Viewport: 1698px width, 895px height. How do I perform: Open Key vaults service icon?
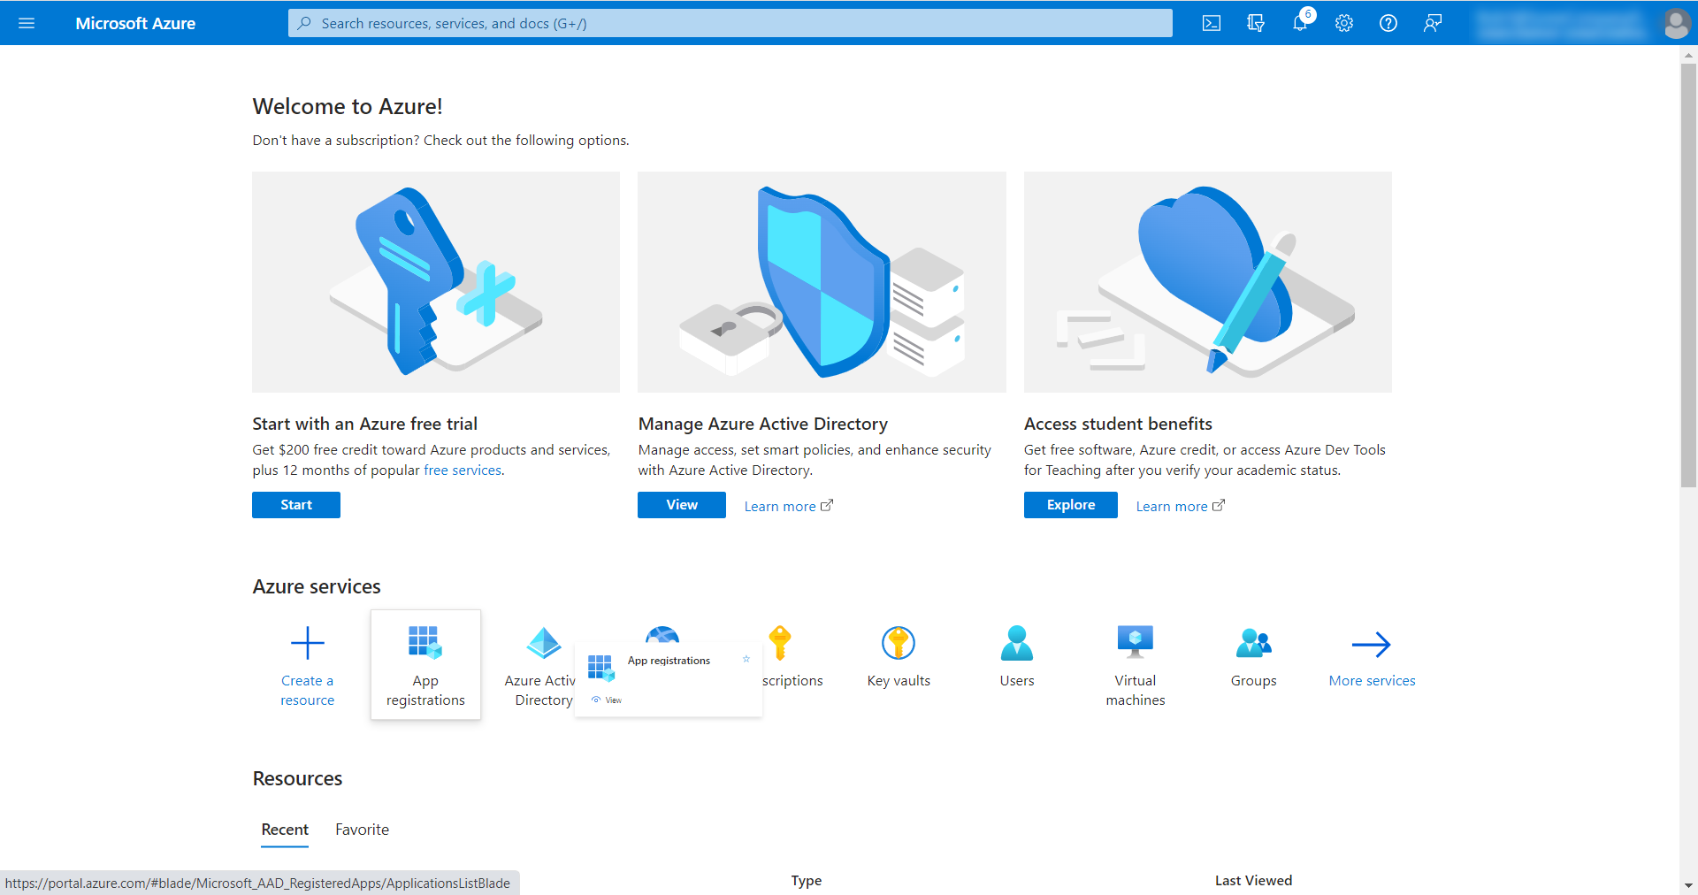(899, 643)
